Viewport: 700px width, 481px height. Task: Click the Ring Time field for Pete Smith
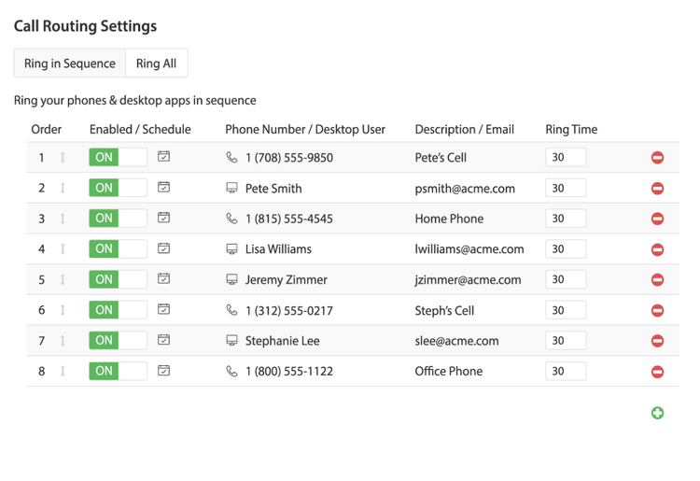[566, 188]
